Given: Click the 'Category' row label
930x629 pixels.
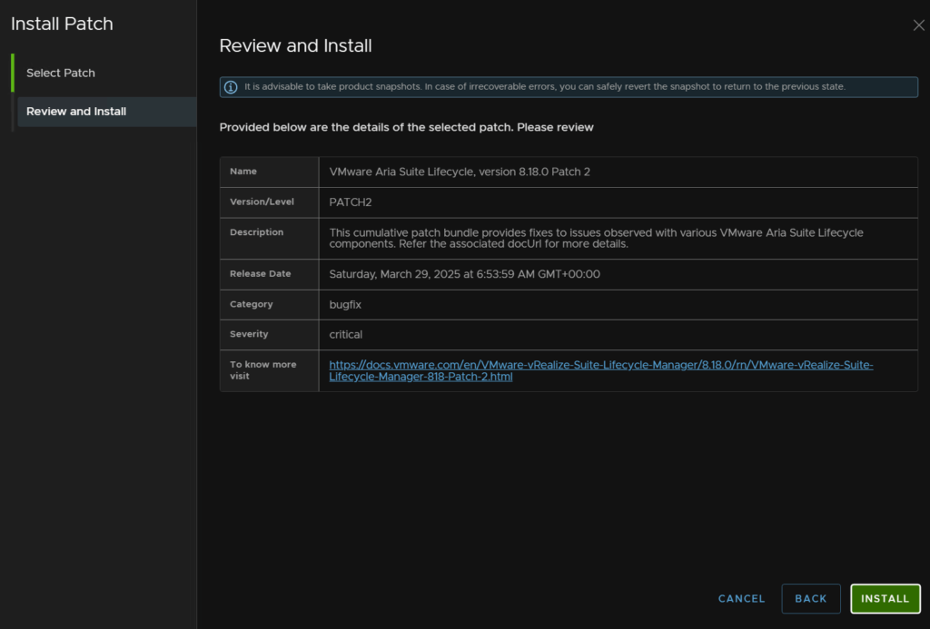Looking at the screenshot, I should 251,304.
